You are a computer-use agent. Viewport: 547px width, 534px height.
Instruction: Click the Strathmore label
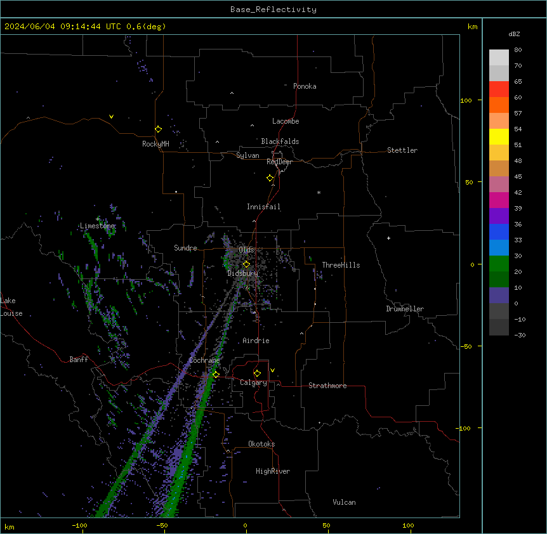[x=327, y=386]
